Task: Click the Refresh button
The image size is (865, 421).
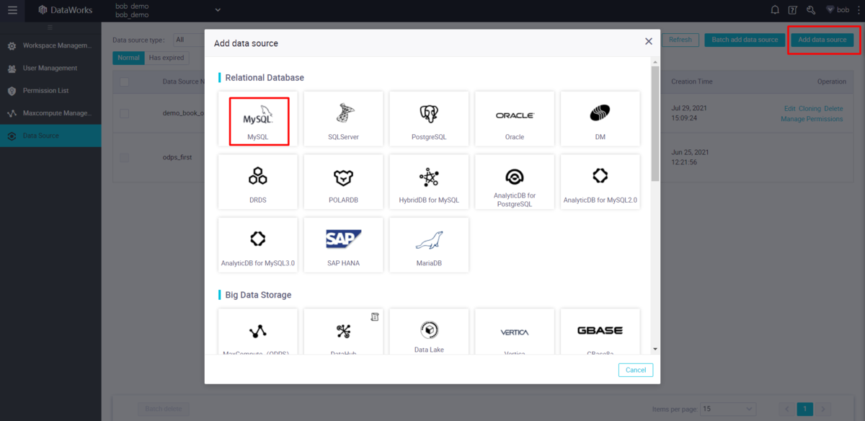Action: [x=680, y=40]
